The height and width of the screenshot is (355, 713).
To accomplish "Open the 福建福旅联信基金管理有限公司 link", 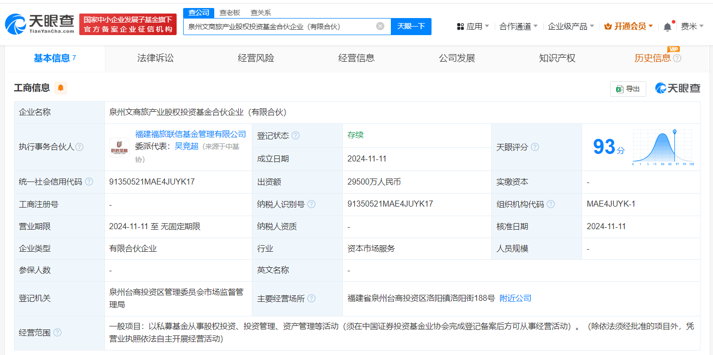I will 191,134.
